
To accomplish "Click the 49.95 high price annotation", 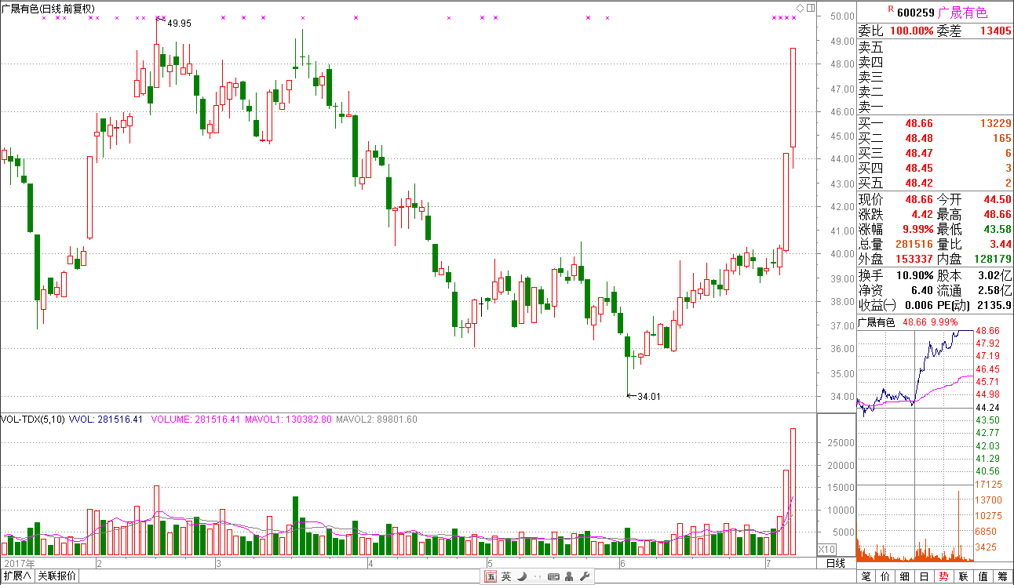I will point(180,24).
